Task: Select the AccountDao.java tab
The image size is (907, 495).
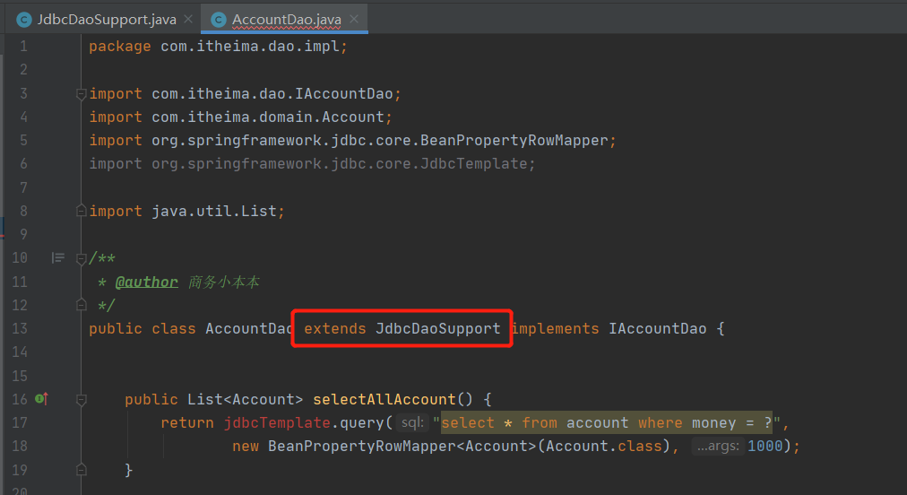Action: click(286, 20)
